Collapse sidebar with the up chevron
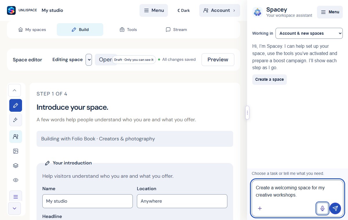Image resolution: width=348 pixels, height=220 pixels. click(14, 90)
